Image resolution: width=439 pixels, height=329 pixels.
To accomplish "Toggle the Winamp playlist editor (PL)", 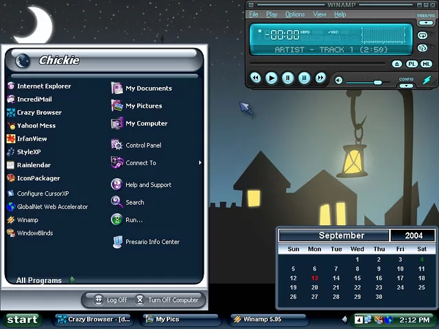I will point(412,64).
